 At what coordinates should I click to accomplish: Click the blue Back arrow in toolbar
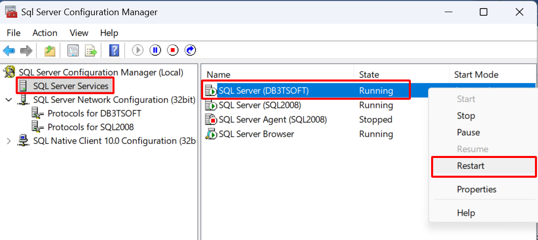point(9,50)
